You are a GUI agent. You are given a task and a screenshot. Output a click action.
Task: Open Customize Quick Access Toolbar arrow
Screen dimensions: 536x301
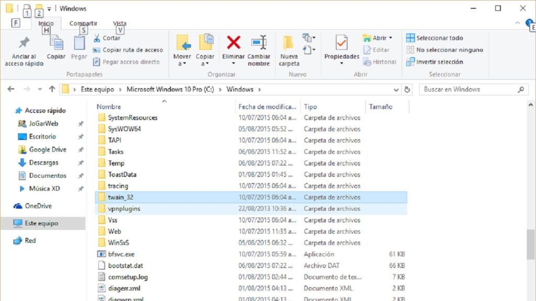49,9
